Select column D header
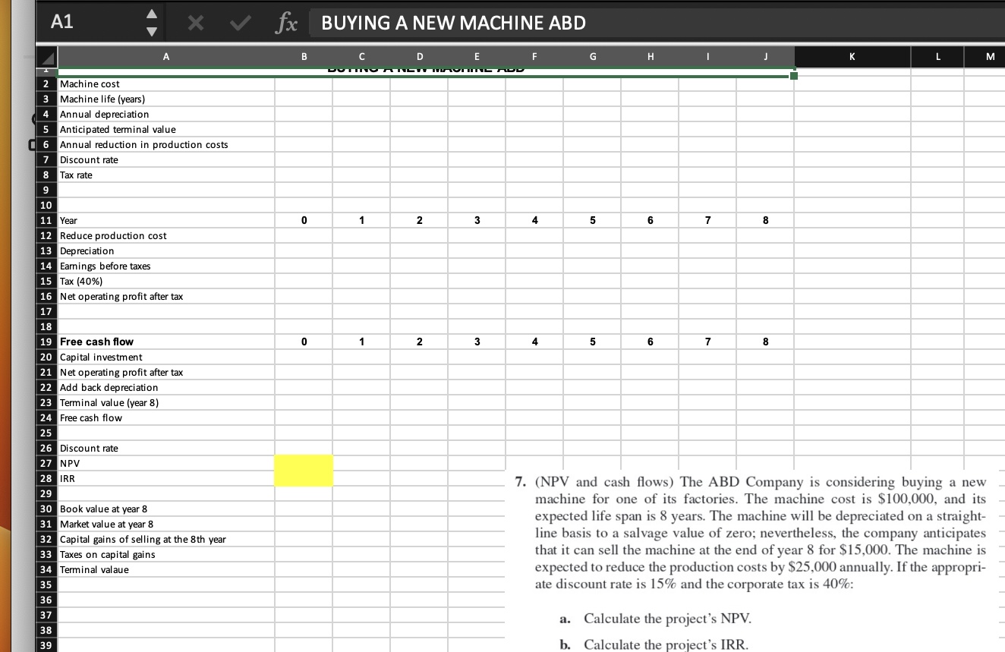Image resolution: width=1005 pixels, height=652 pixels. point(419,57)
